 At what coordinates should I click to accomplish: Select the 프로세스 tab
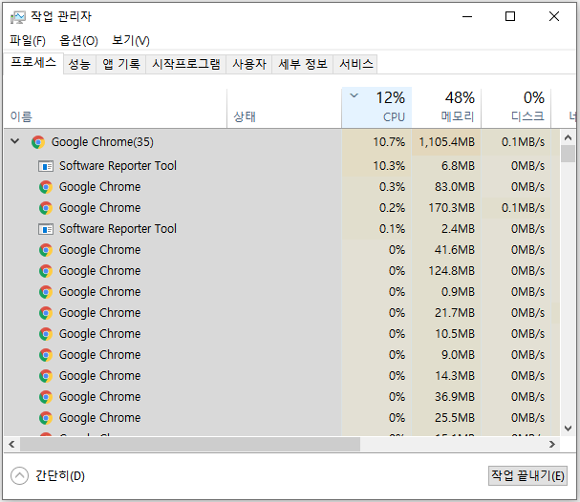pyautogui.click(x=33, y=62)
